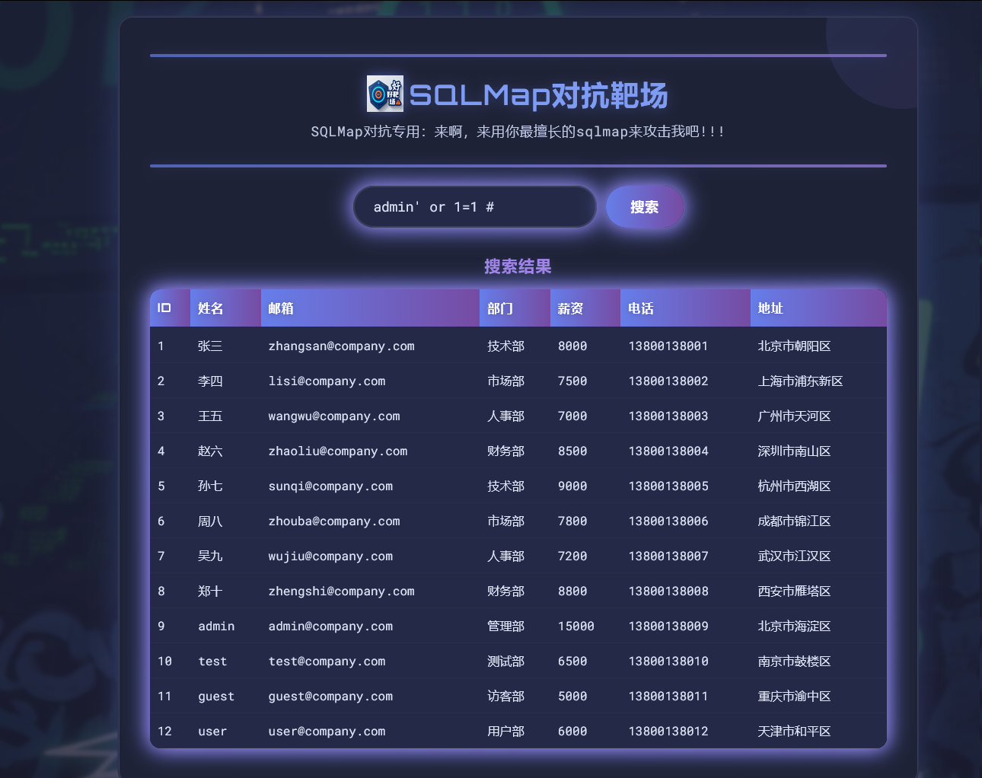Select email sunqi@company.com
The image size is (982, 778).
[x=330, y=486]
